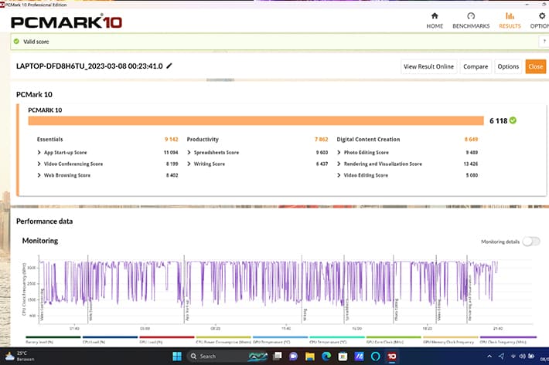Expand Rendering and Visualization Score details
The image size is (549, 365).
339,164
